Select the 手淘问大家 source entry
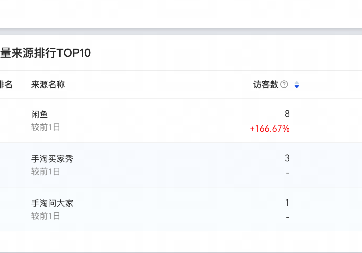Screen dimensions: 362x253 (x=52, y=203)
